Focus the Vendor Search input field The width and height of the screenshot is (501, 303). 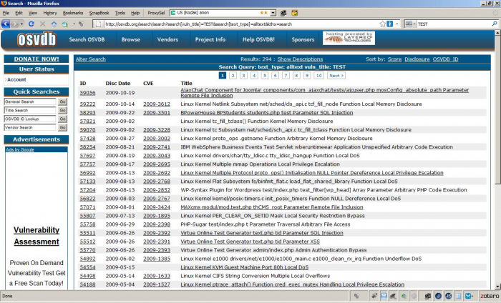(30, 128)
